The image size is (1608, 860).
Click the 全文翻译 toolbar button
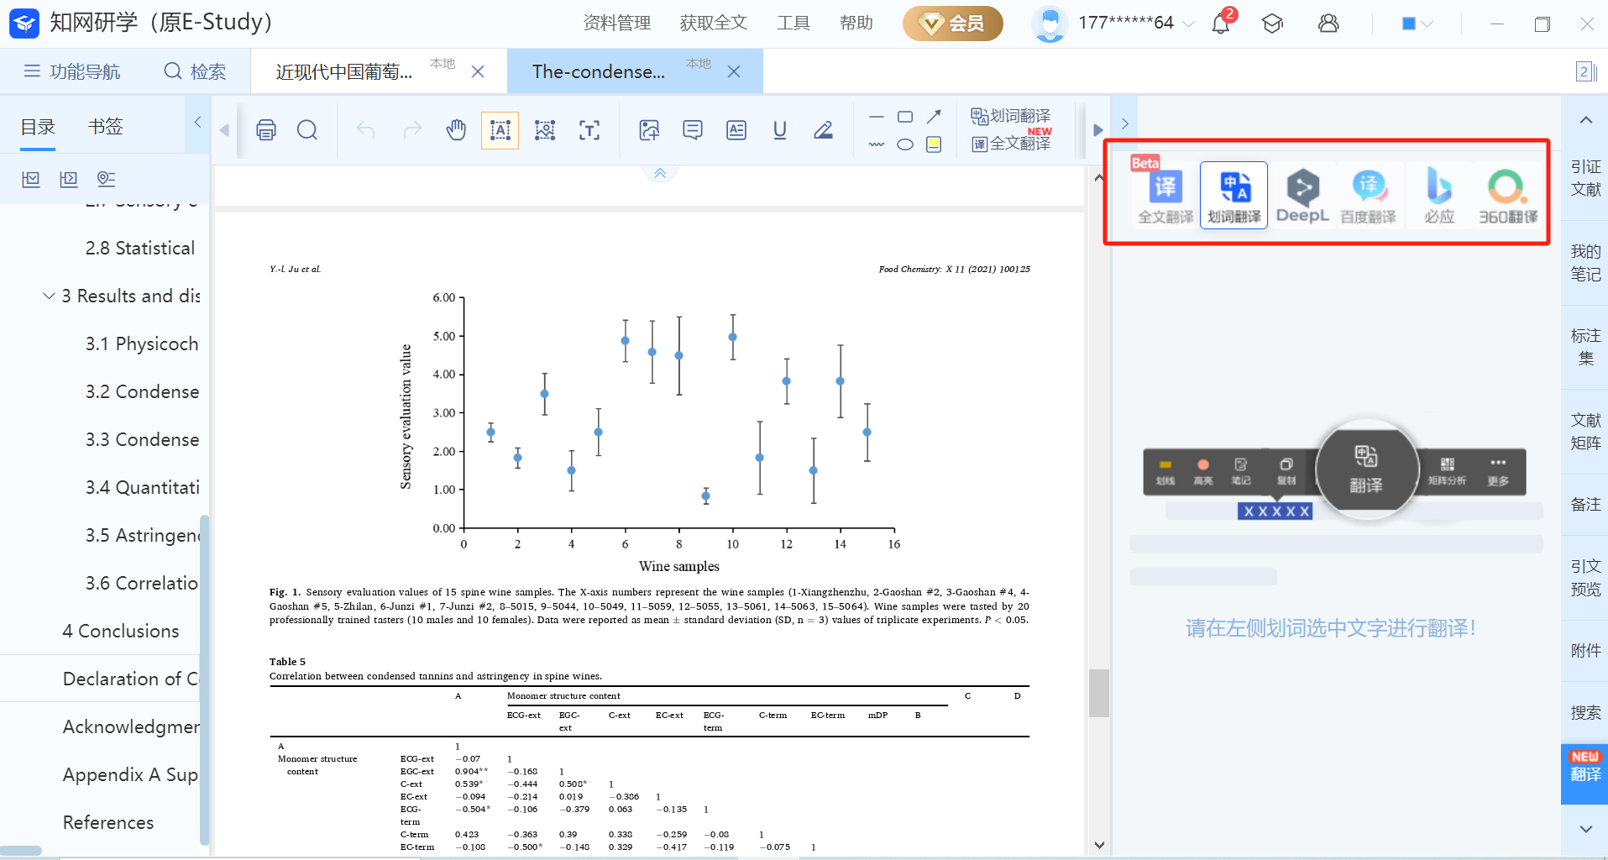1011,144
